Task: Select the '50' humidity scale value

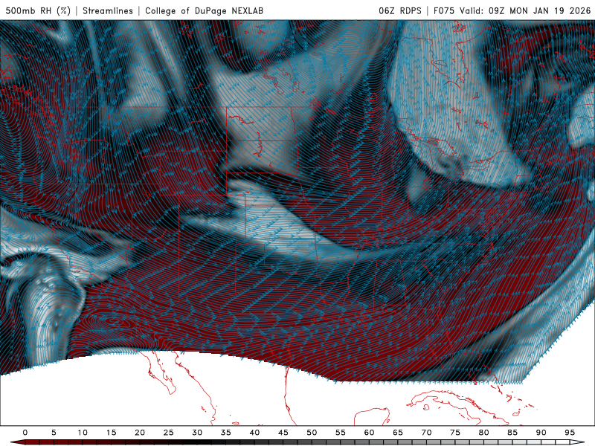Action: coord(312,433)
